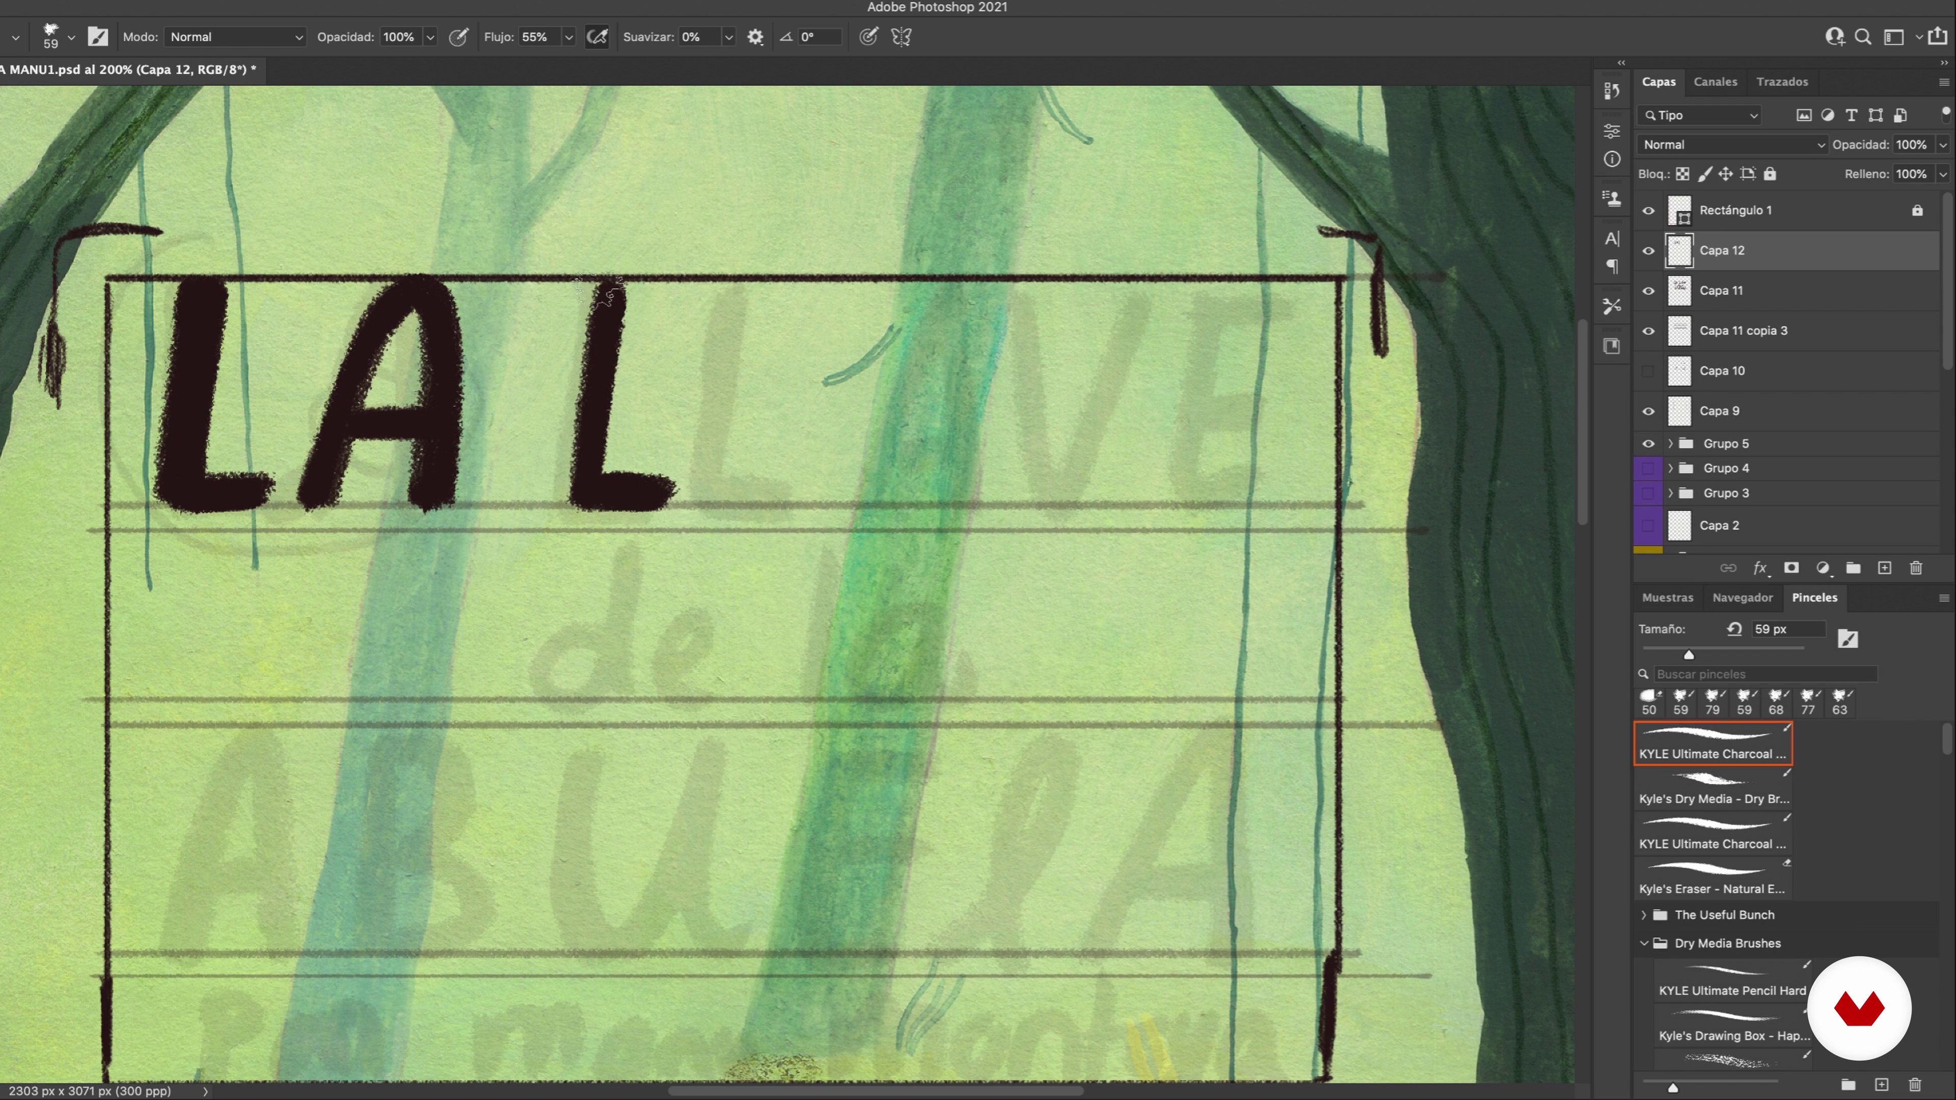The image size is (1956, 1100).
Task: Filter layers by shape layer icon
Action: tap(1876, 116)
